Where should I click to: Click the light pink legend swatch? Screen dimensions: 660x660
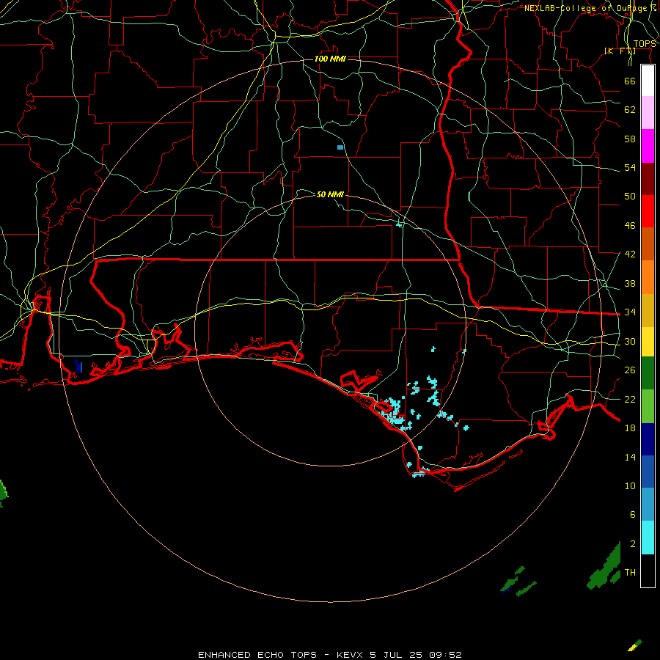[648, 113]
